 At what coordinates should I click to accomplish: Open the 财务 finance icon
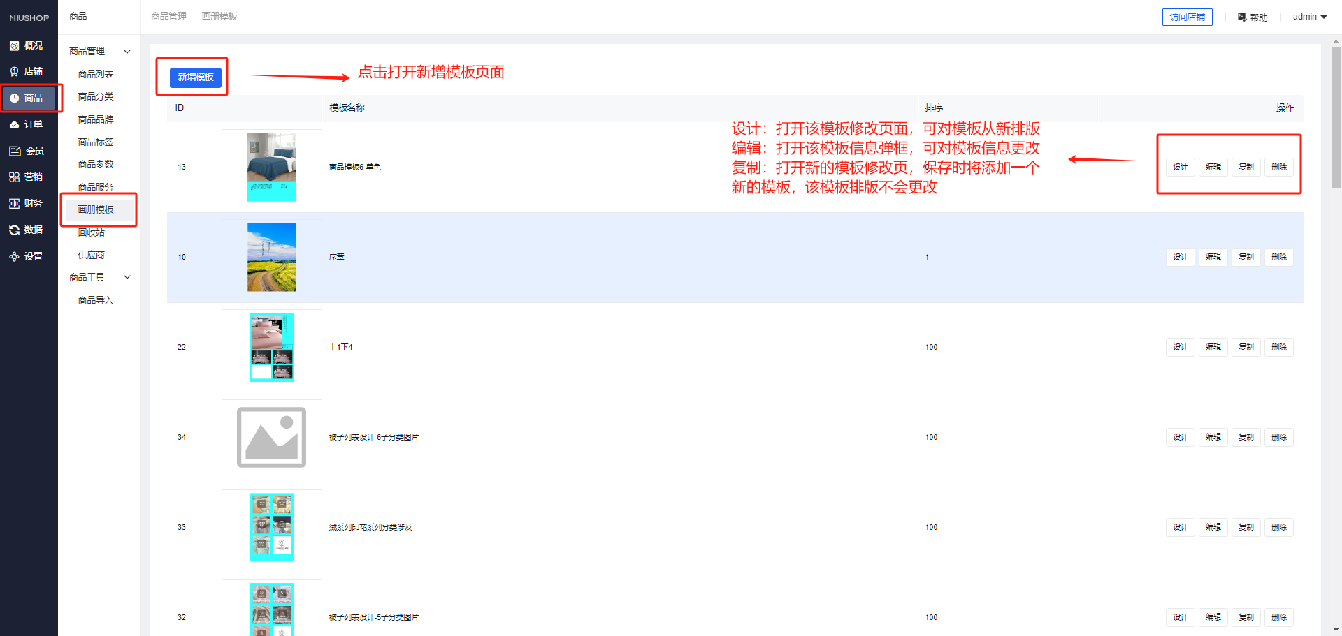pos(14,204)
